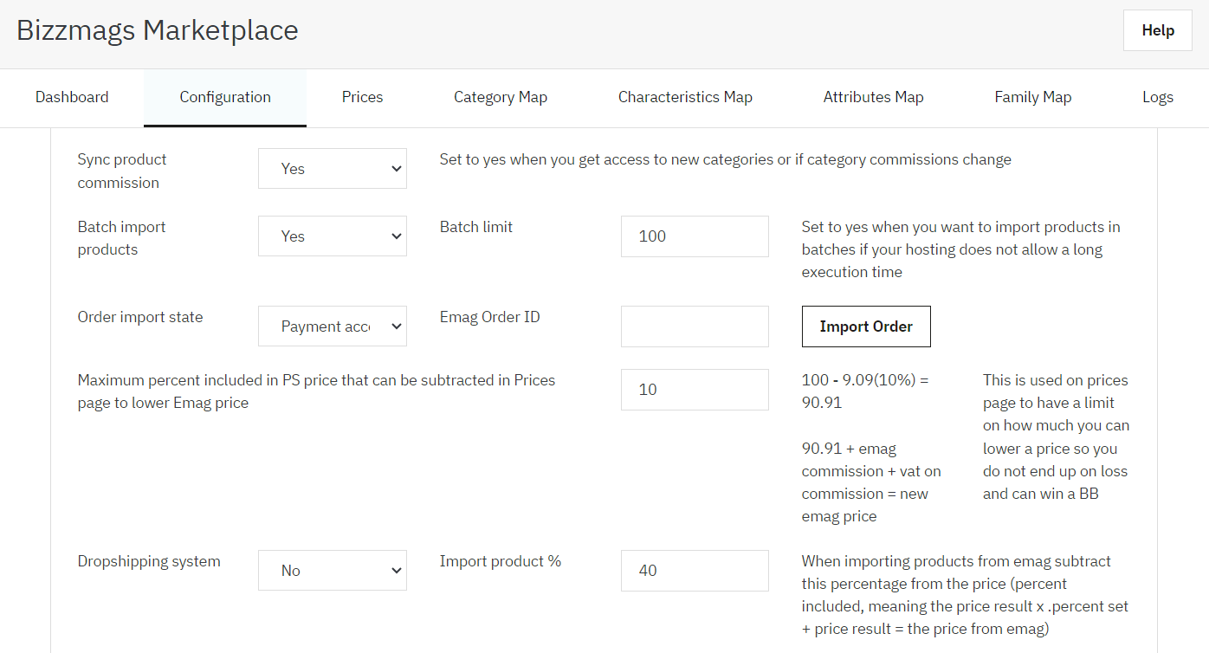Screen dimensions: 1209x653
Task: Go to the Prices tab
Action: pos(362,97)
